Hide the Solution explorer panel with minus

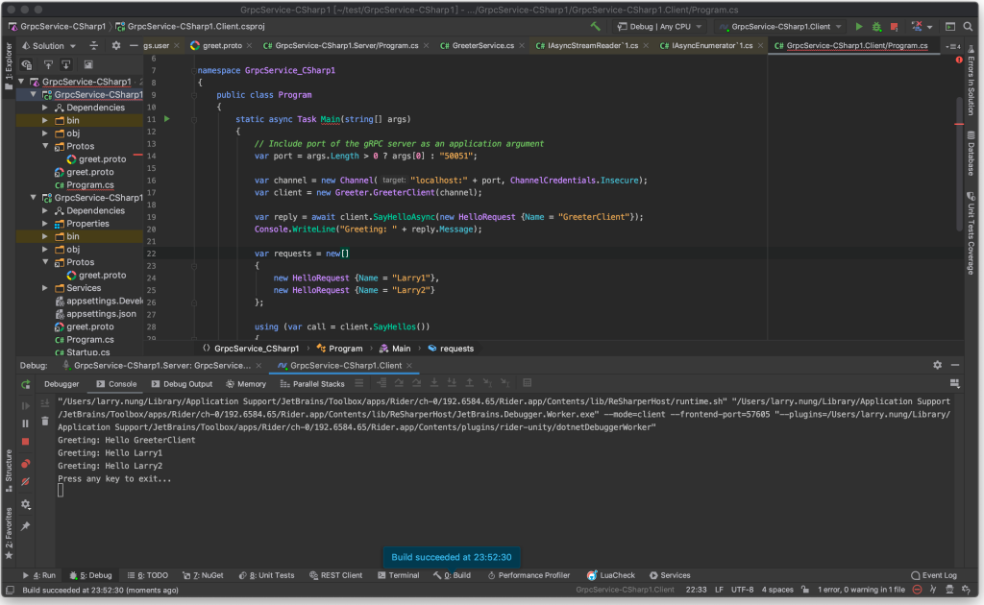[x=133, y=46]
